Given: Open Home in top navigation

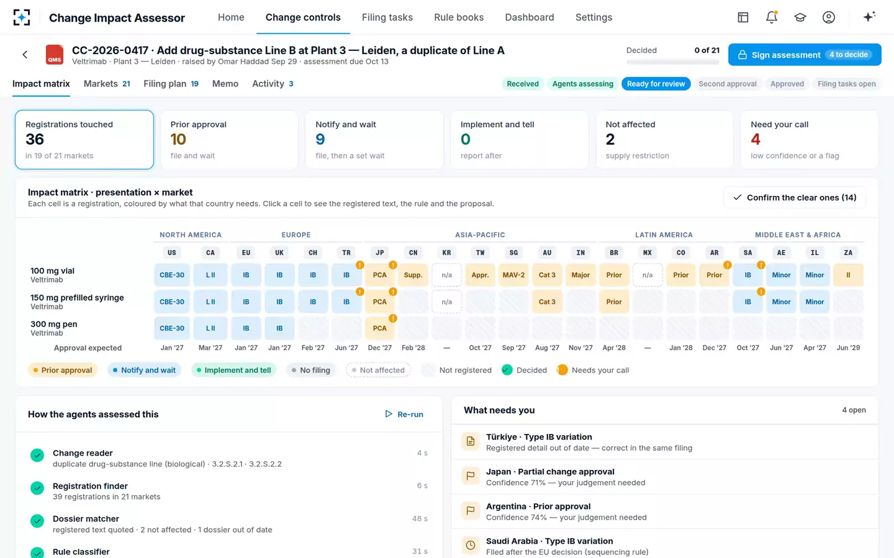Looking at the screenshot, I should [x=231, y=17].
